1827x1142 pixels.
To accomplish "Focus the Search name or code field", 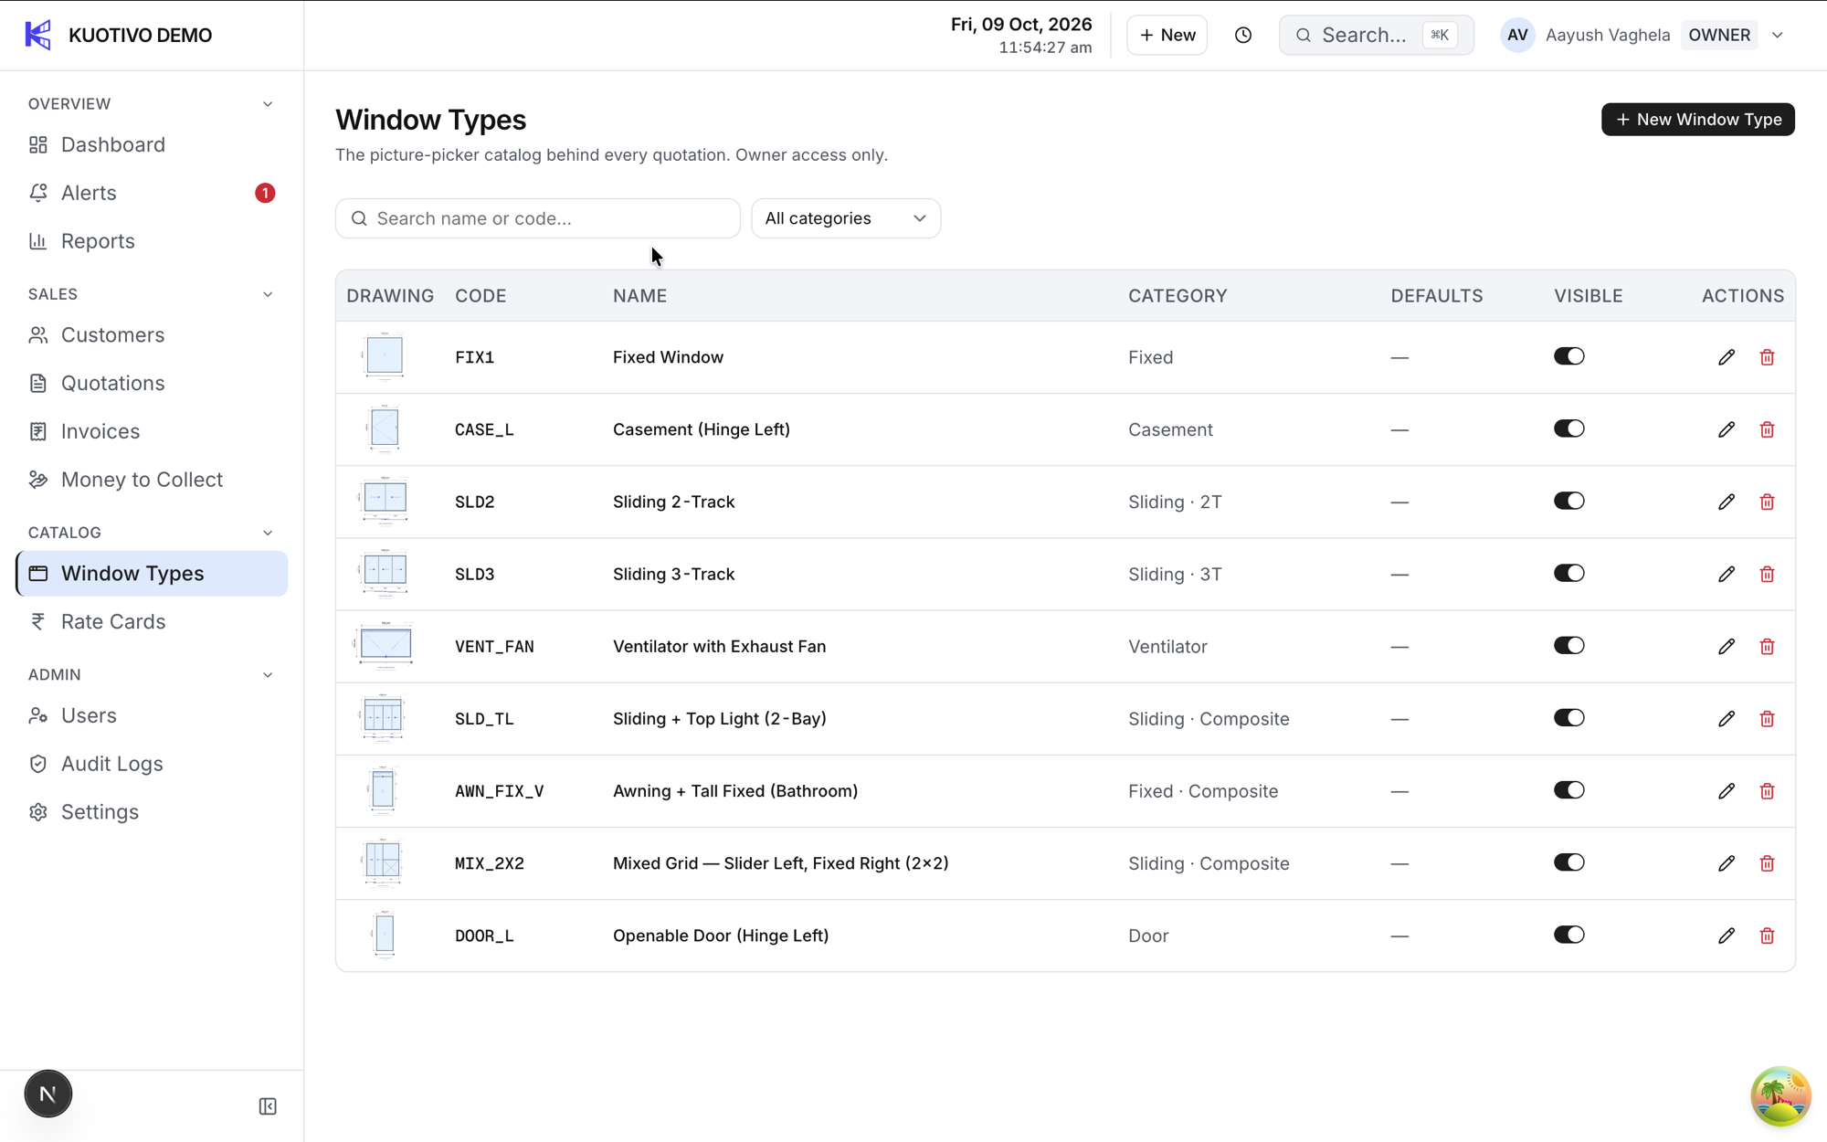I will click(537, 218).
